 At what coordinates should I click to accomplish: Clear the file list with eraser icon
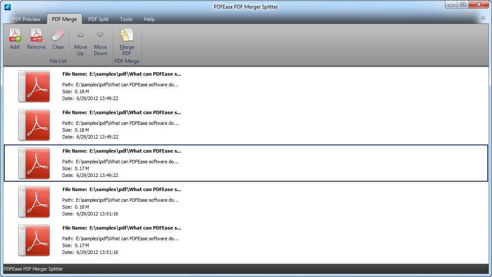[58, 39]
